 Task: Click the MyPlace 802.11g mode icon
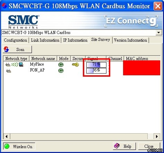(x=61, y=65)
